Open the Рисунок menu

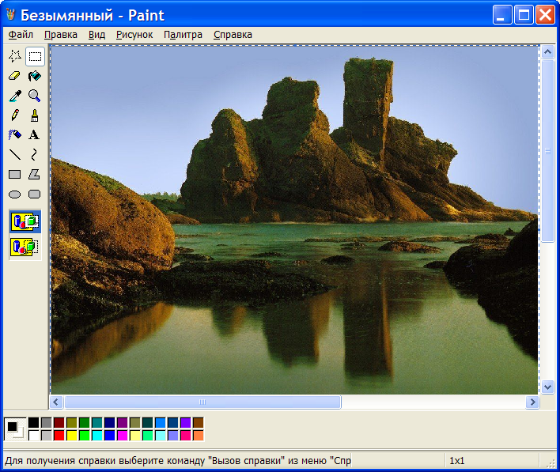click(x=134, y=35)
